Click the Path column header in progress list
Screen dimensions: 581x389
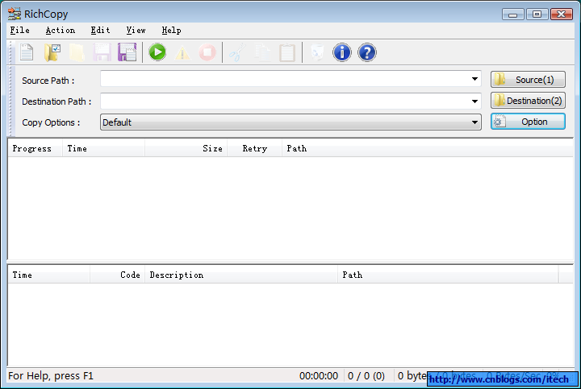tap(428, 149)
